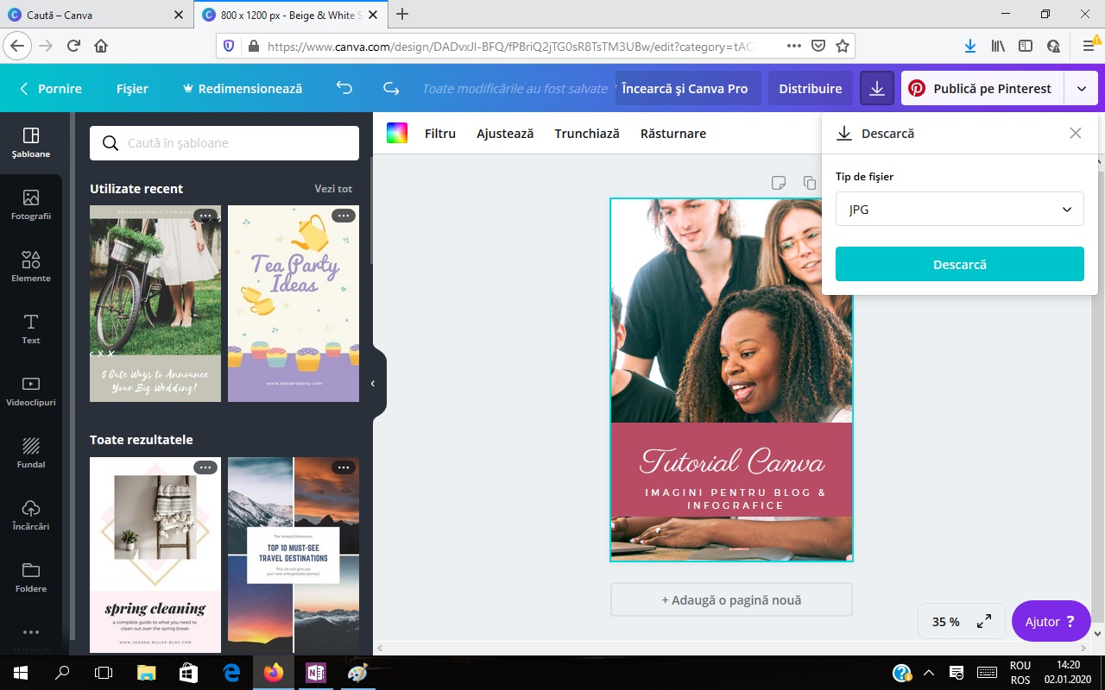Select the Top 10 travel destinations template
Viewport: 1105px width, 690px height.
pos(294,555)
